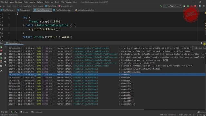
Task: Click the onNext(1) log line
Action: 107,75
